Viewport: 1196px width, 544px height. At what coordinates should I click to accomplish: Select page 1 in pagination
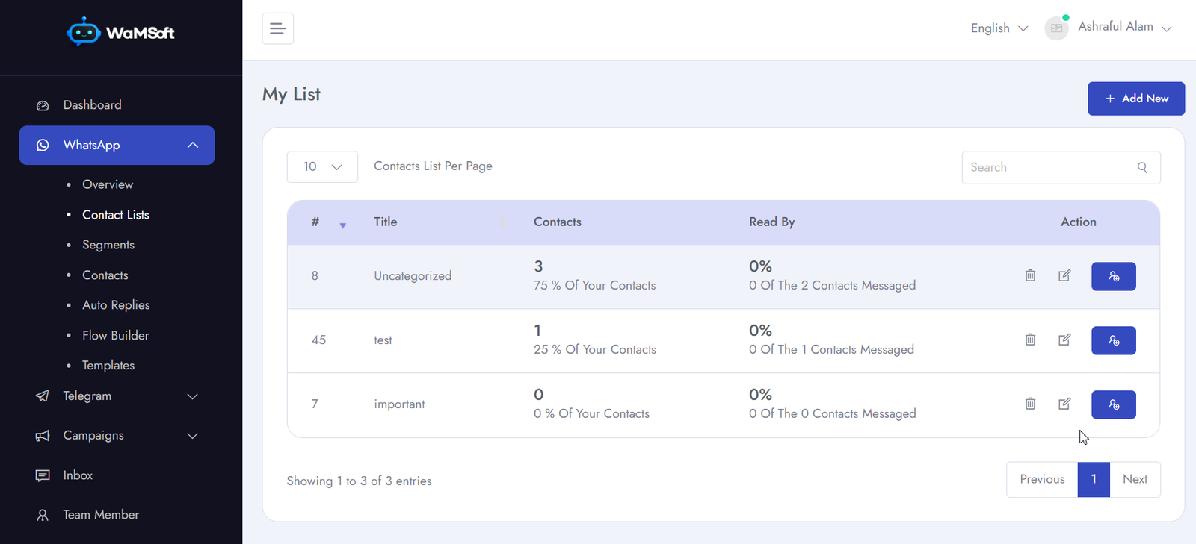click(1094, 479)
